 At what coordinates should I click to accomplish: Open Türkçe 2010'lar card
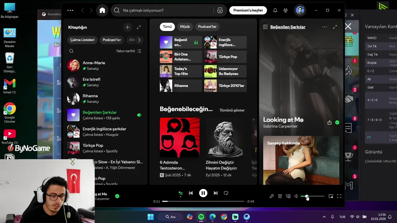point(225,86)
